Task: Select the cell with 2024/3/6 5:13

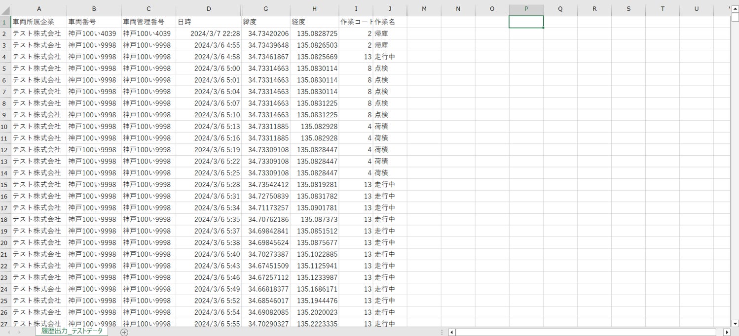Action: (x=209, y=126)
